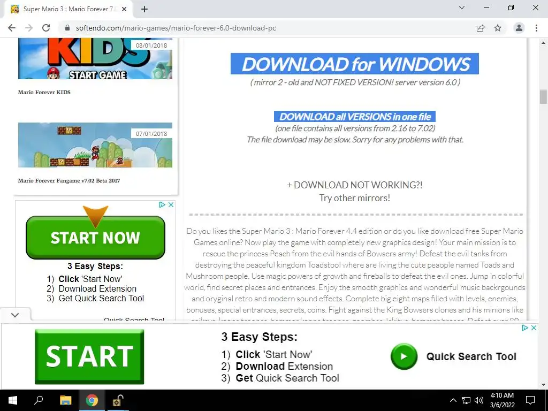Screen dimensions: 548x411
Task: Open the Mario Forever KIDS thumbnail
Action: pyautogui.click(x=95, y=59)
